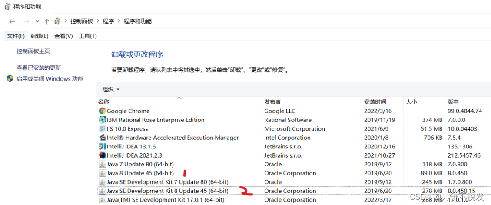Open the 工具(T) menu
491x205 pixels.
[88, 36]
